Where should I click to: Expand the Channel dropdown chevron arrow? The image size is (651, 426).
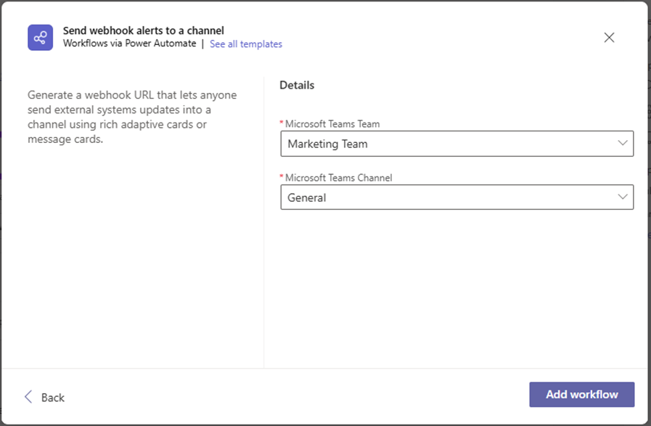click(622, 197)
